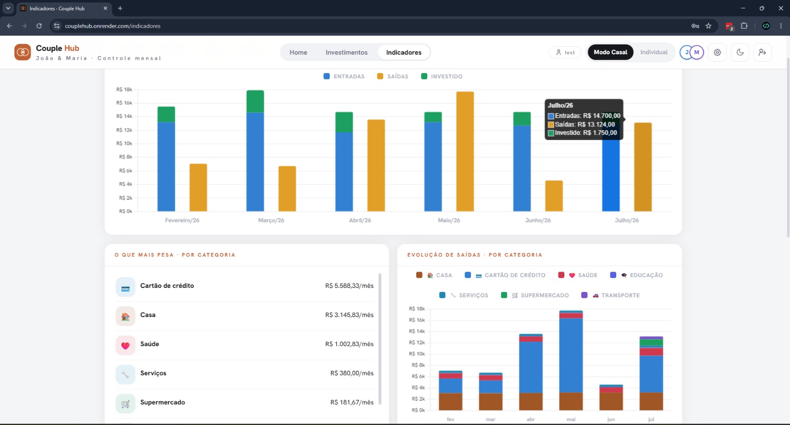Click Maio/26 orange Saídas bar
The width and height of the screenshot is (790, 425).
click(465, 151)
